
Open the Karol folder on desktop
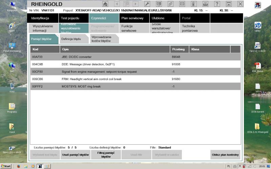[x=12, y=128]
